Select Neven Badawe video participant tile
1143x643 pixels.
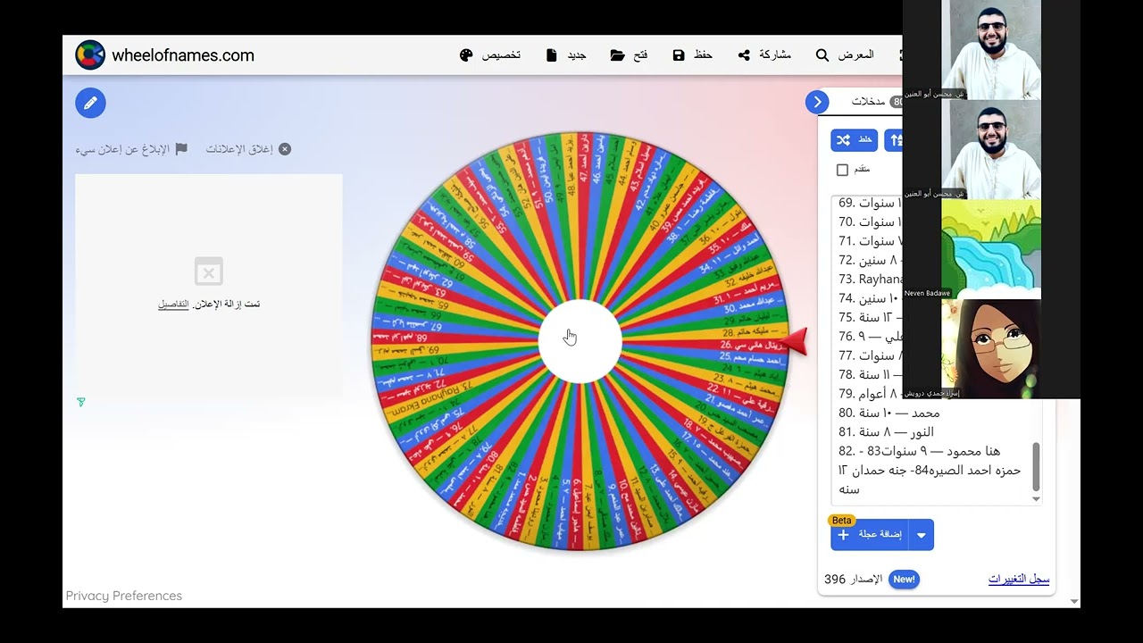[x=991, y=248]
